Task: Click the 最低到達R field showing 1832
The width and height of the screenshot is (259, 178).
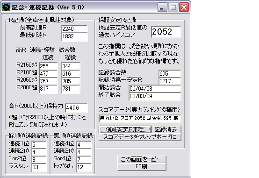Action: (x=74, y=36)
